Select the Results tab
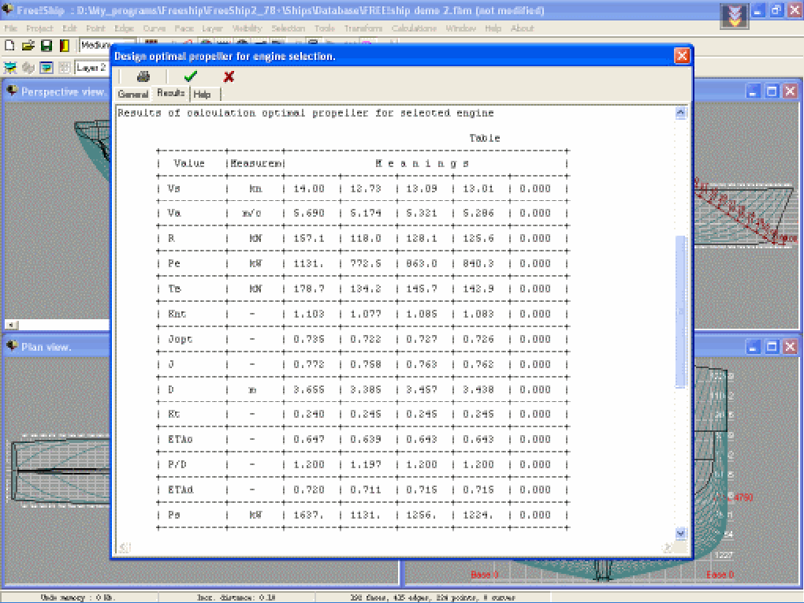 coord(170,93)
